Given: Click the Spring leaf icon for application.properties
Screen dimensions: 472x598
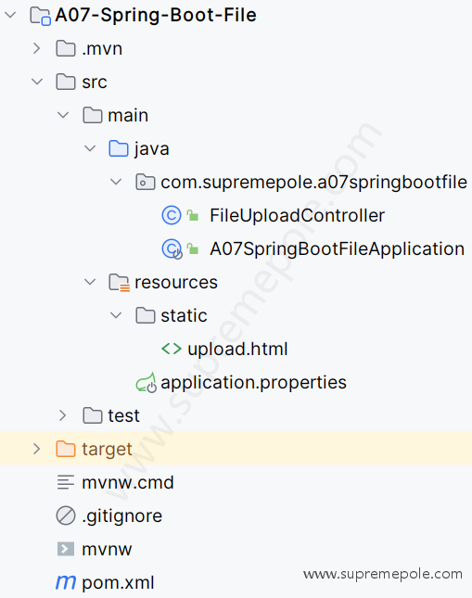Looking at the screenshot, I should [146, 383].
